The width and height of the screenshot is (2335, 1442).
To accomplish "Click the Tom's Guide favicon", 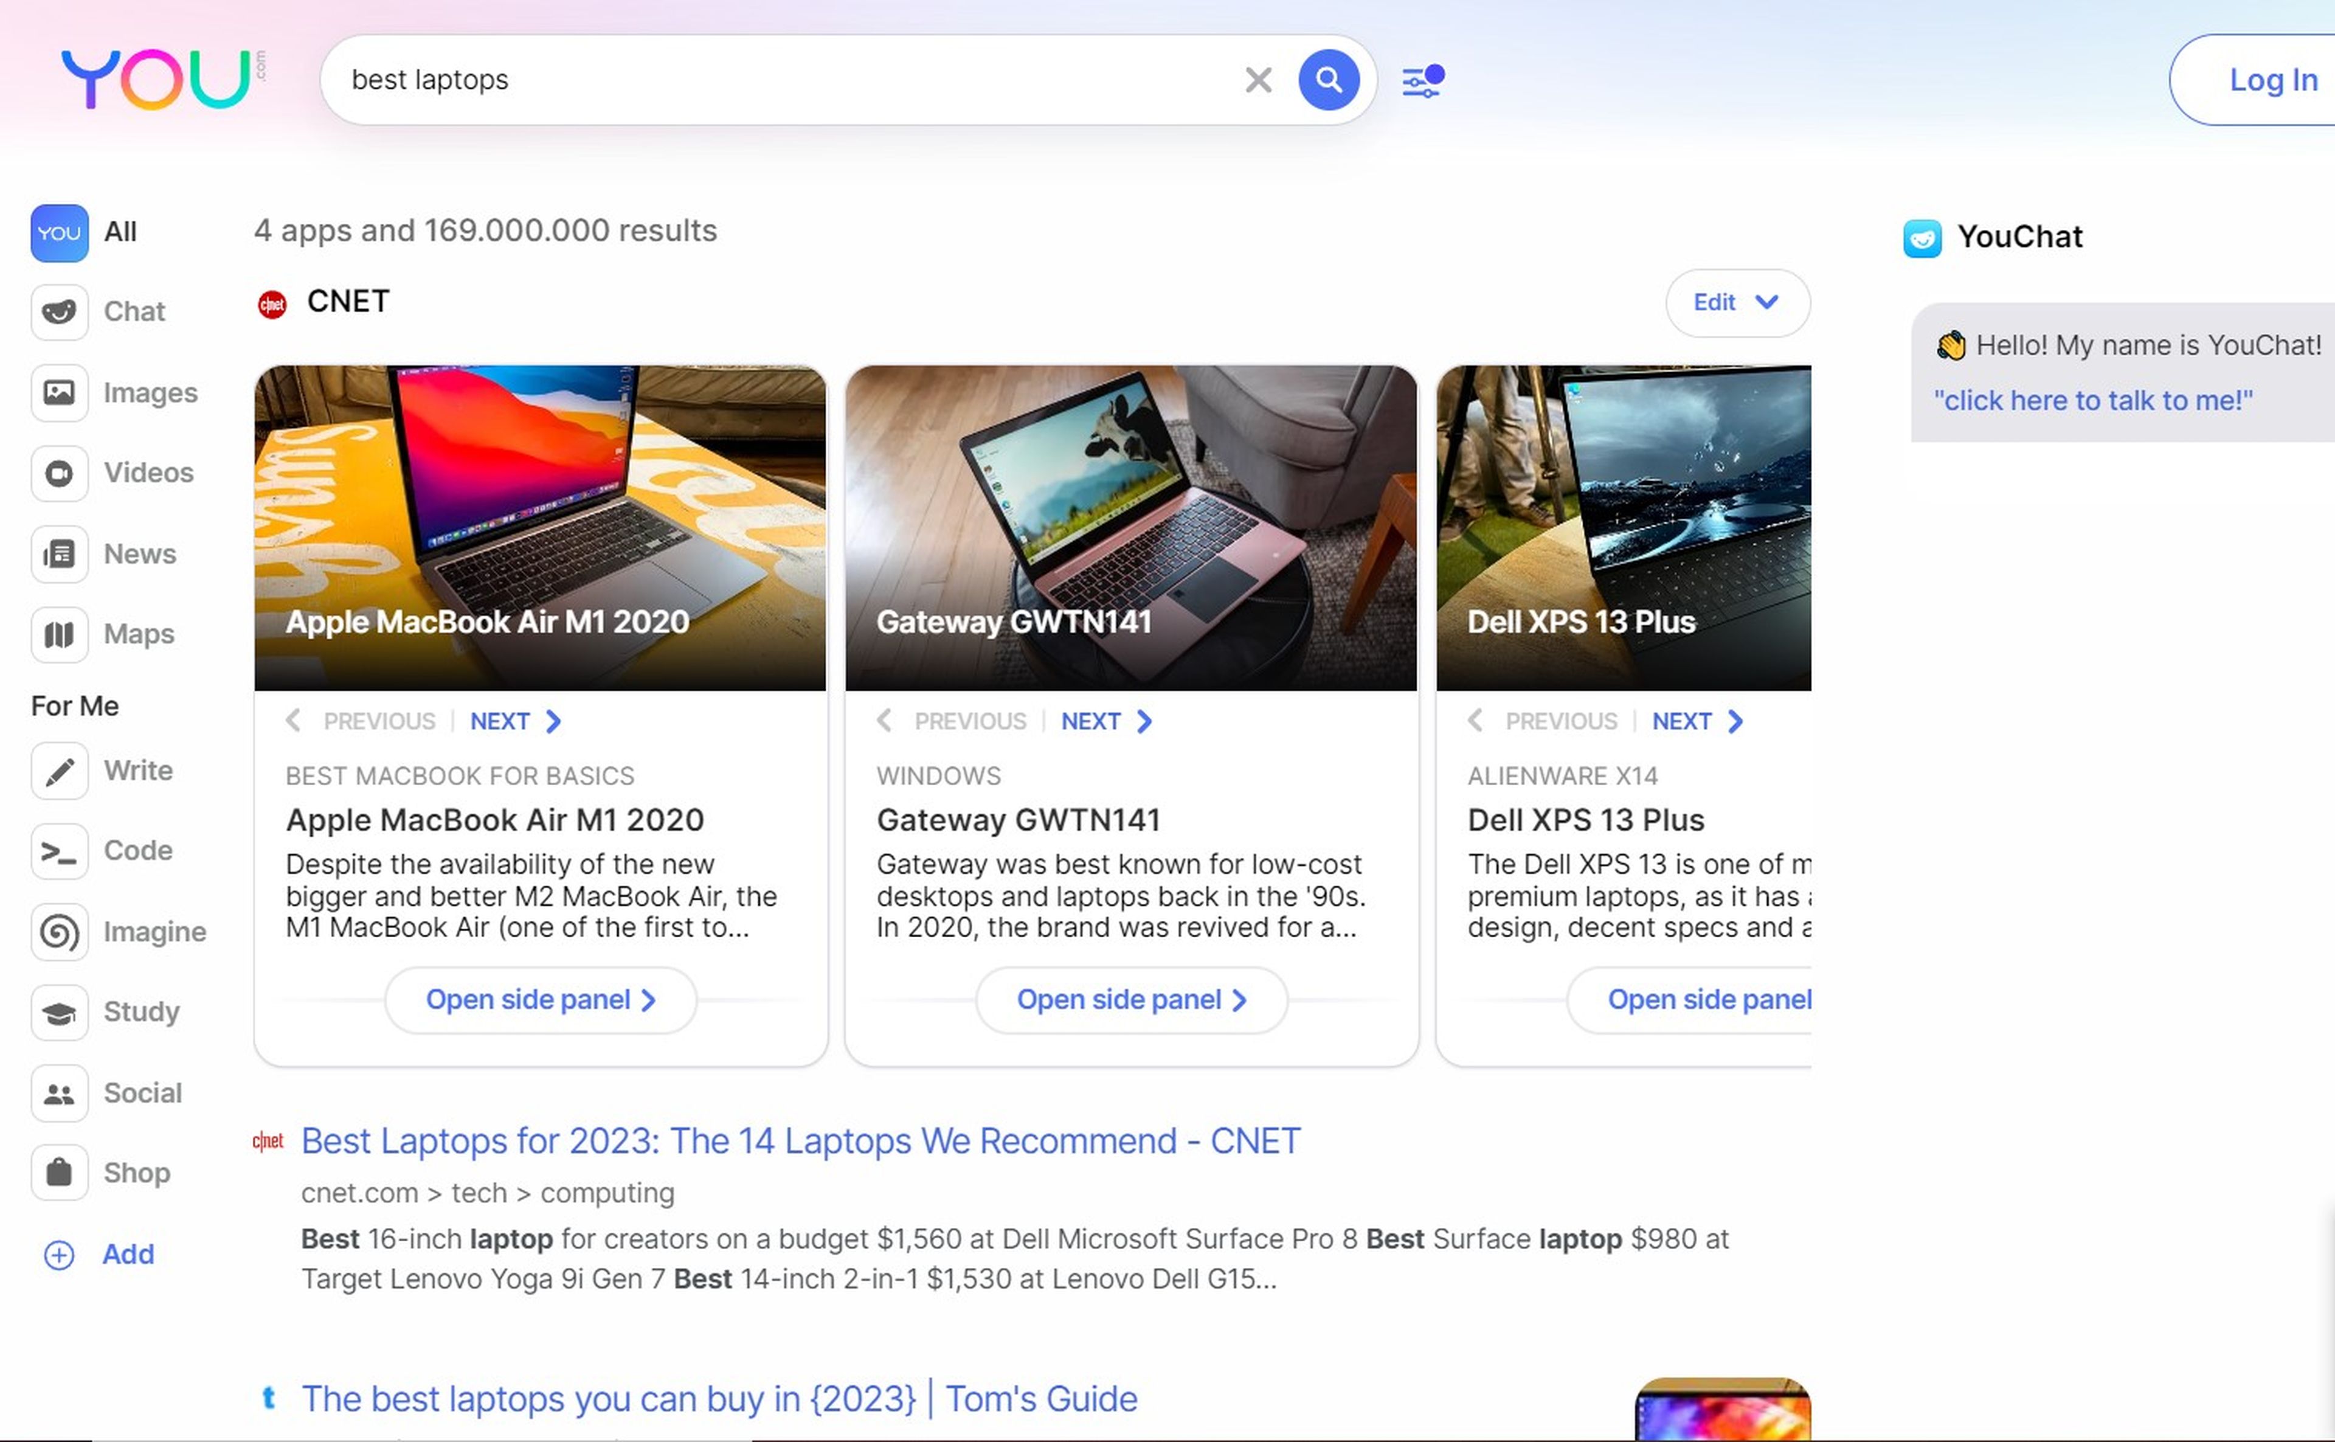I will (x=269, y=1398).
